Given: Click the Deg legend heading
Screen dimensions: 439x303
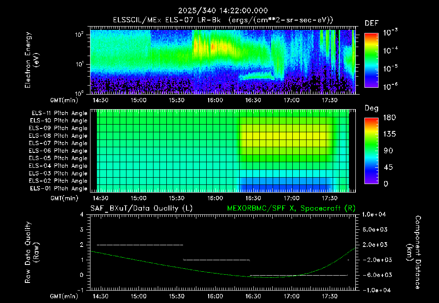Looking at the screenshot, I should (x=372, y=108).
